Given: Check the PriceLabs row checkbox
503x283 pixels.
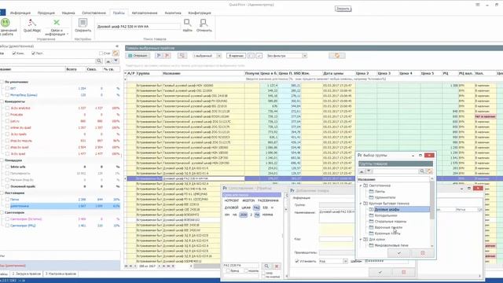Looking at the screenshot, I should [x=7, y=115].
